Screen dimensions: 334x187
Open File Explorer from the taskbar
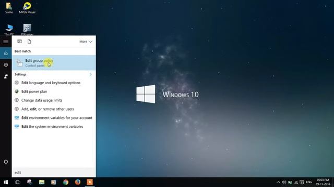coord(42,182)
